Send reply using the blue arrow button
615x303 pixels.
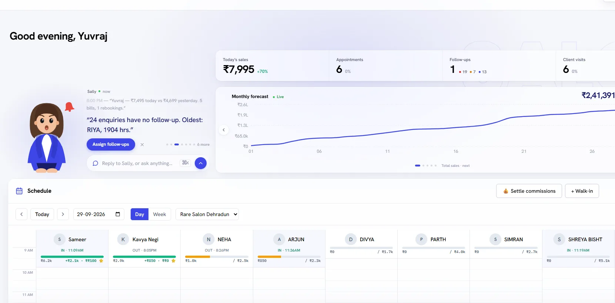200,163
